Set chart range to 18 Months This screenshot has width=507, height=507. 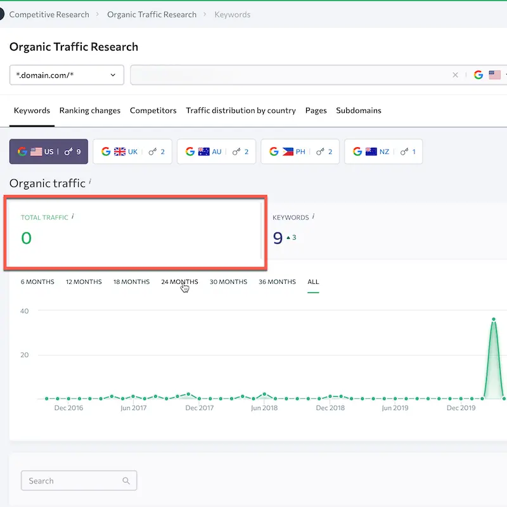[132, 282]
